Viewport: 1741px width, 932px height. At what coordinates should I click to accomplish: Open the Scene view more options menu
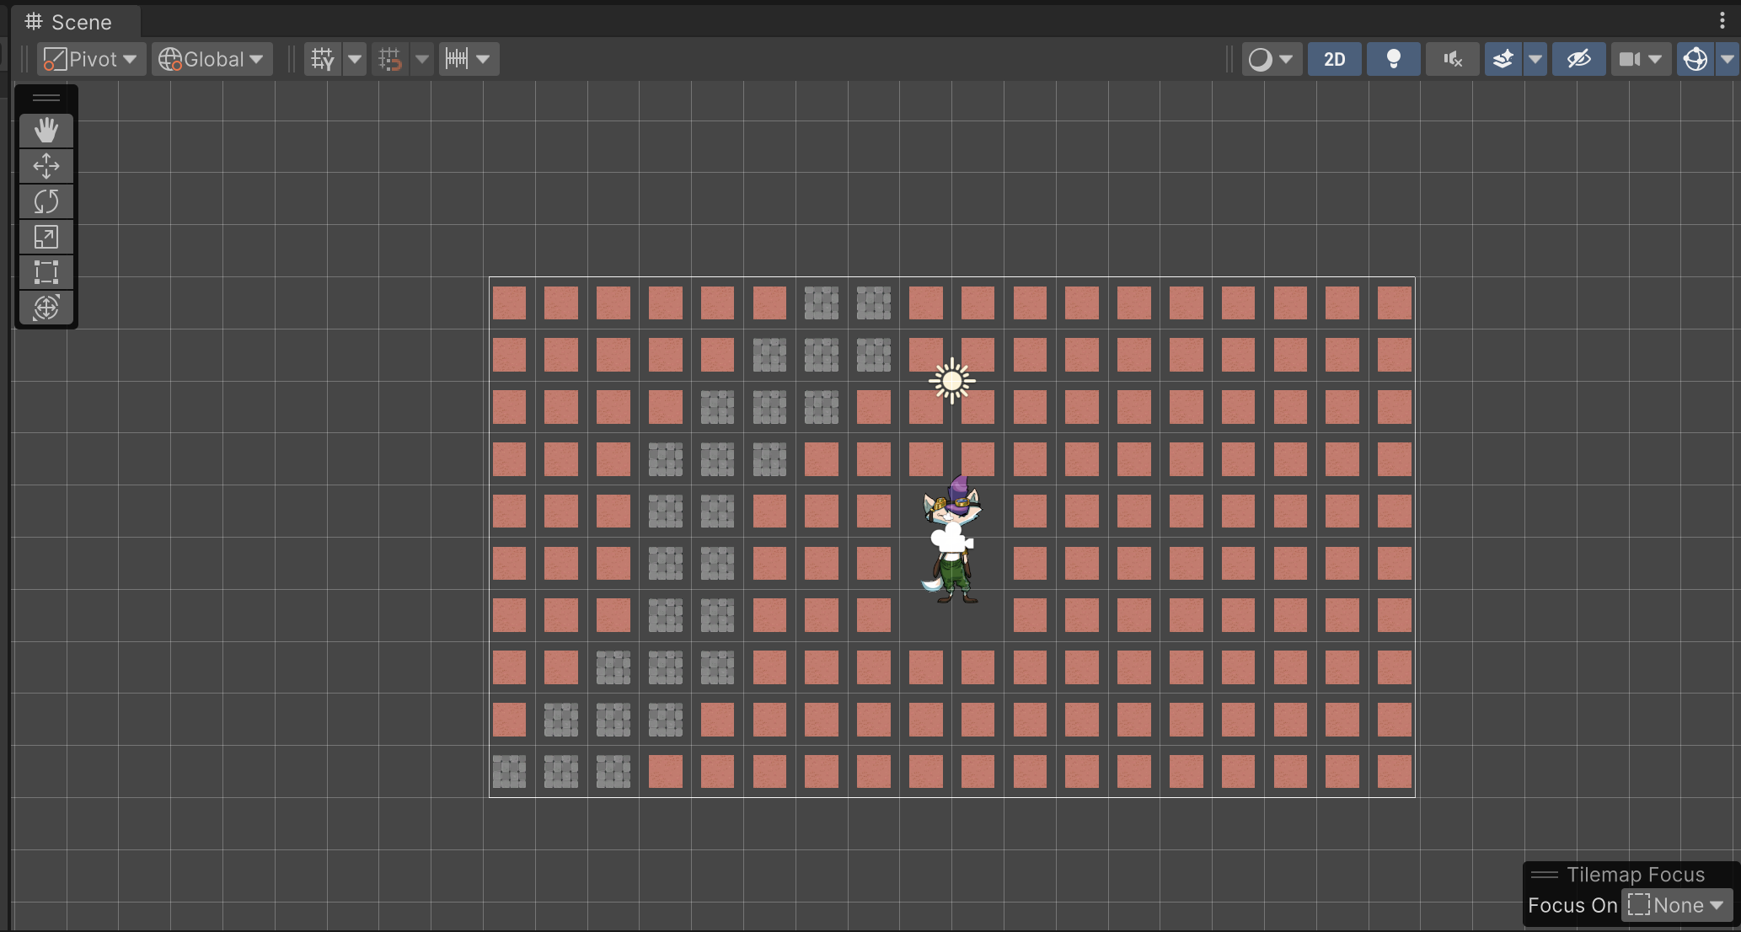tap(1722, 21)
